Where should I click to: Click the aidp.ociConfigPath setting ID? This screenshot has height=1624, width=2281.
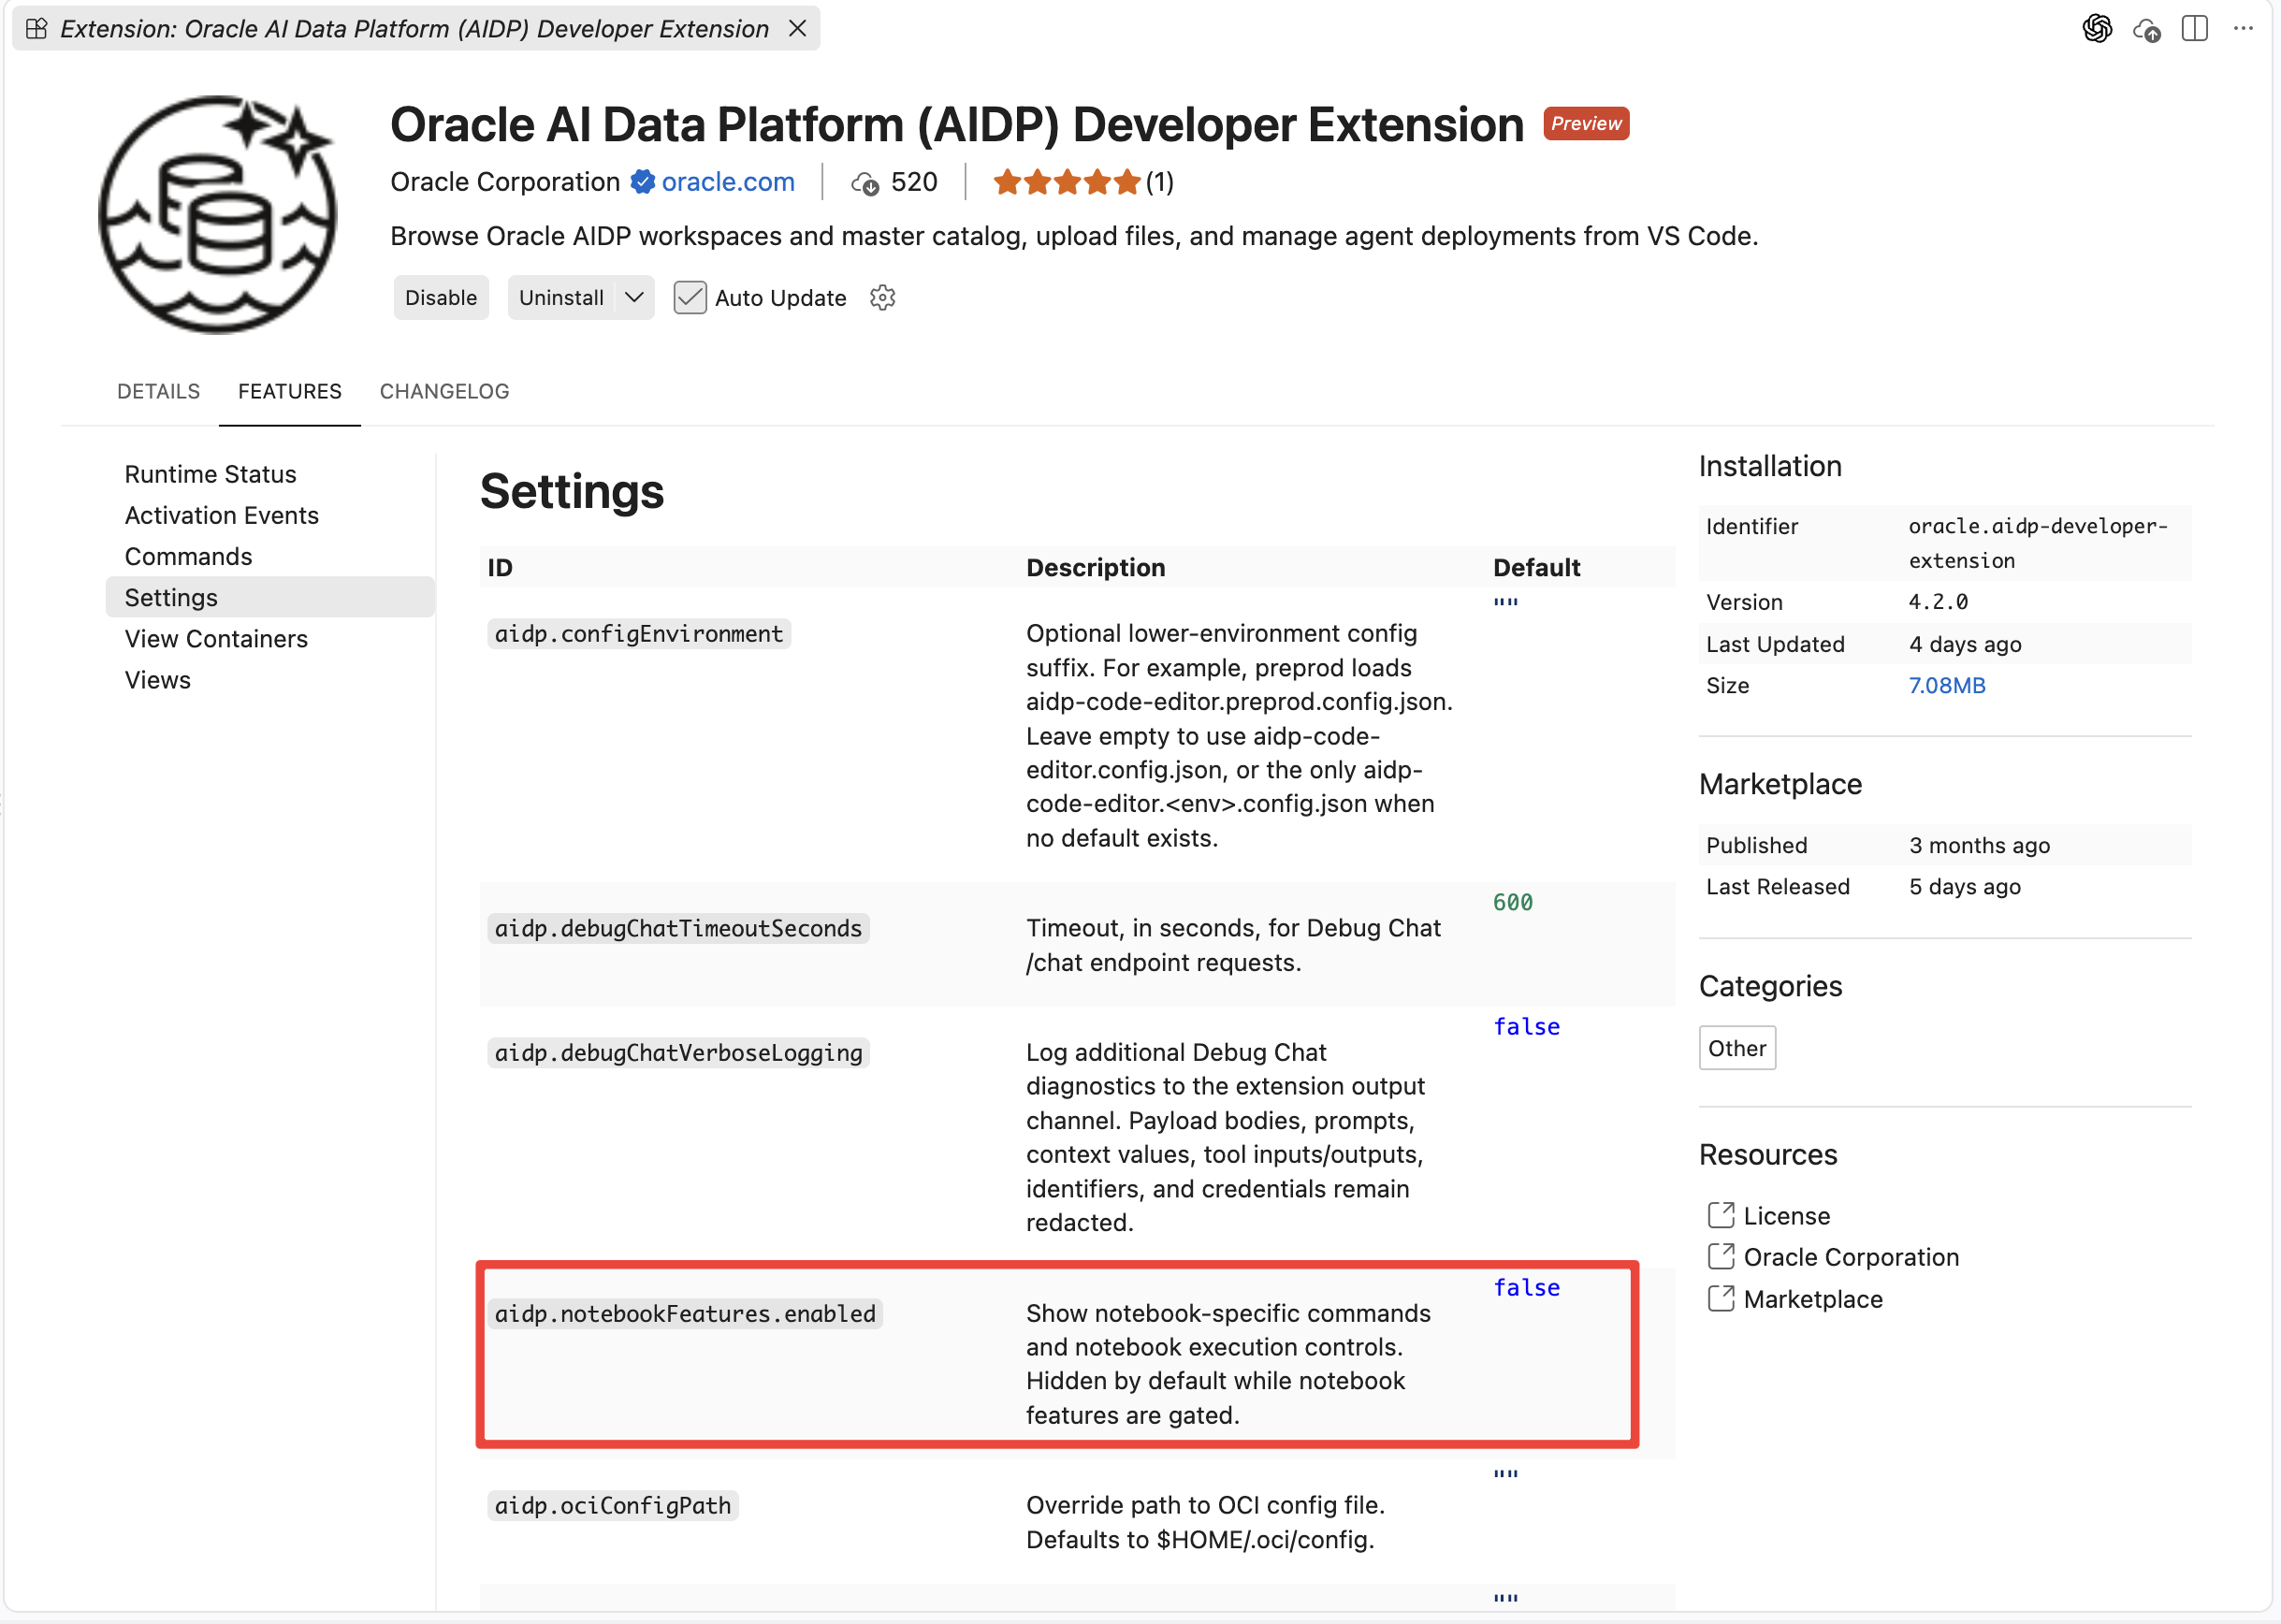click(x=613, y=1505)
